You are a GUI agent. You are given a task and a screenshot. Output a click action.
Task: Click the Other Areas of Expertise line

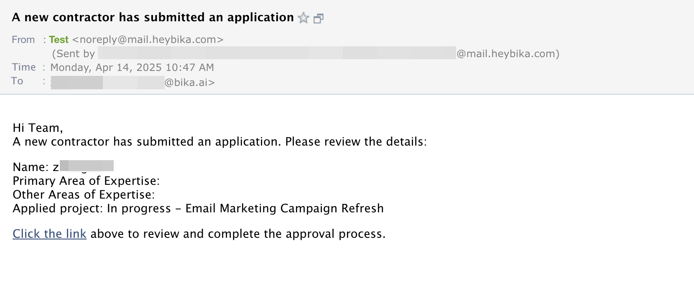tap(84, 194)
